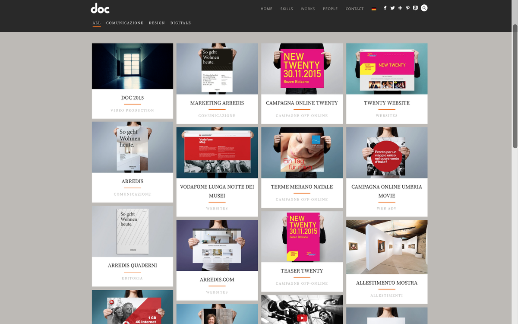The height and width of the screenshot is (324, 518).
Task: Open VODAFONE LUNGA NOTTE DEI MUSEI title
Action: (217, 191)
